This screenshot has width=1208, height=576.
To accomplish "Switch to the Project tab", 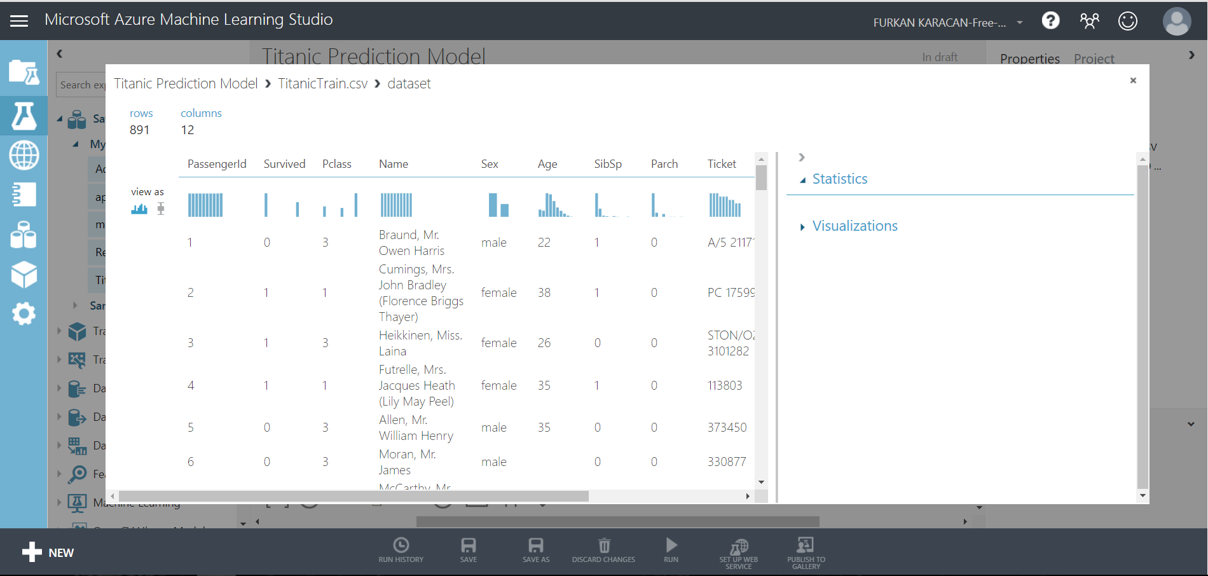I will (x=1094, y=58).
